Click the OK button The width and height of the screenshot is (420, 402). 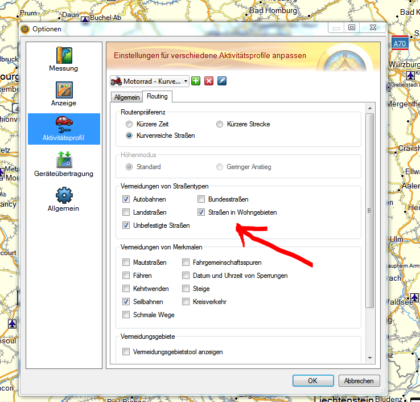313,381
